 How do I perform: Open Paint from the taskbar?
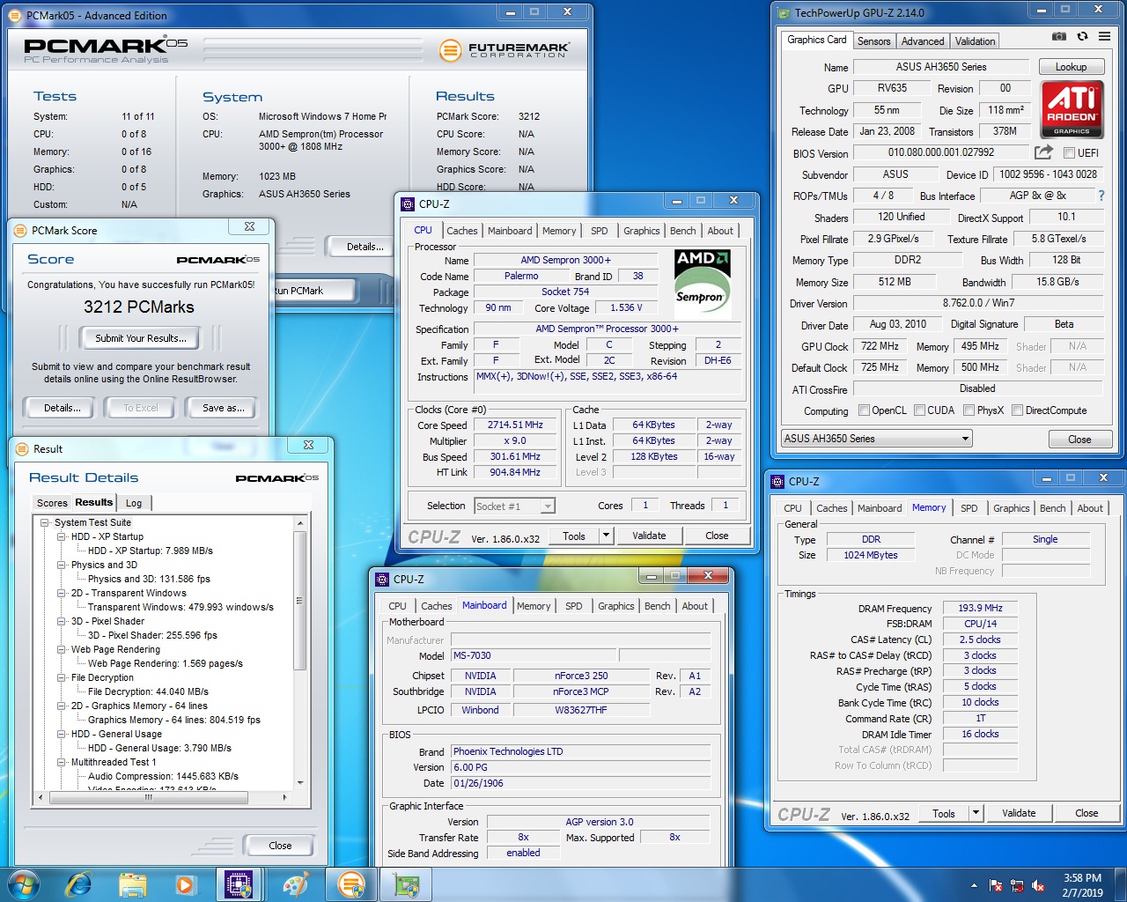[x=296, y=884]
